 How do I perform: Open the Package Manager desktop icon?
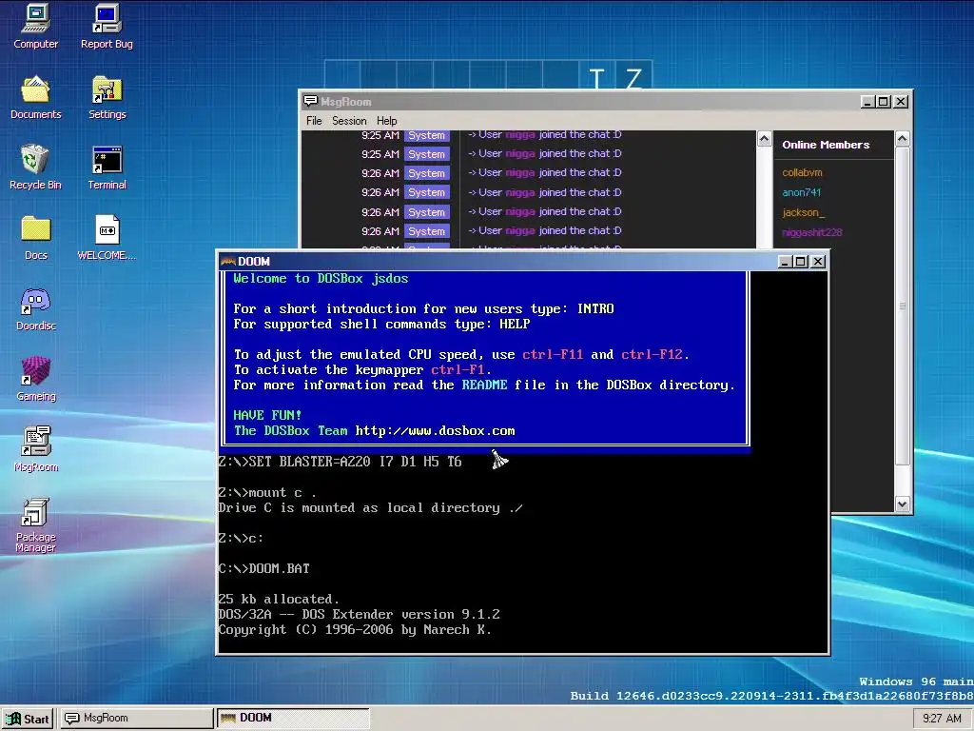(35, 525)
